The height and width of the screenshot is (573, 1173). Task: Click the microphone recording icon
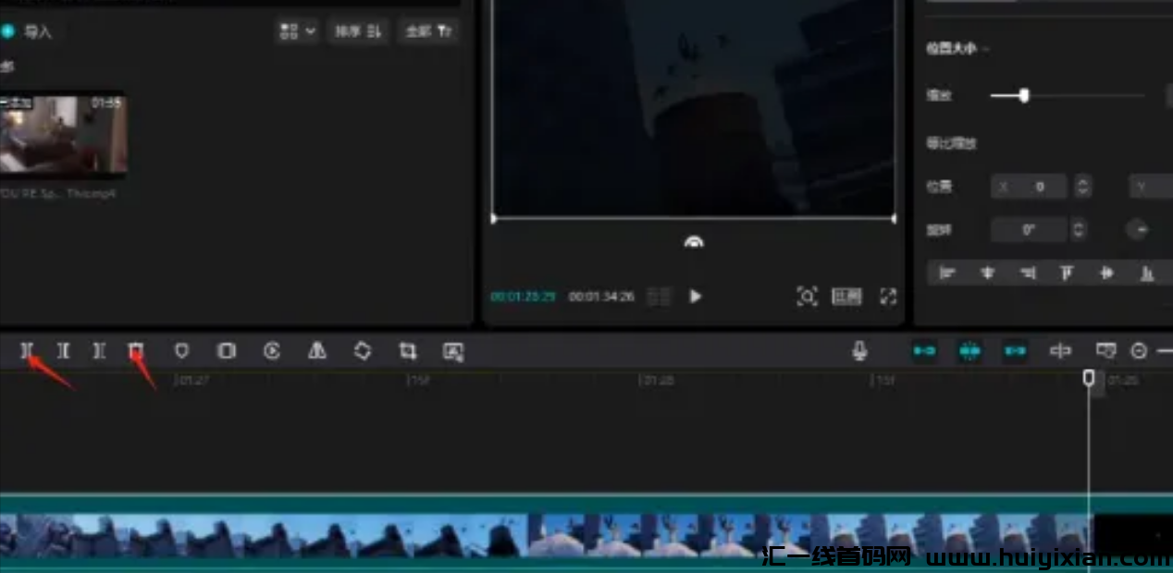[x=860, y=350]
